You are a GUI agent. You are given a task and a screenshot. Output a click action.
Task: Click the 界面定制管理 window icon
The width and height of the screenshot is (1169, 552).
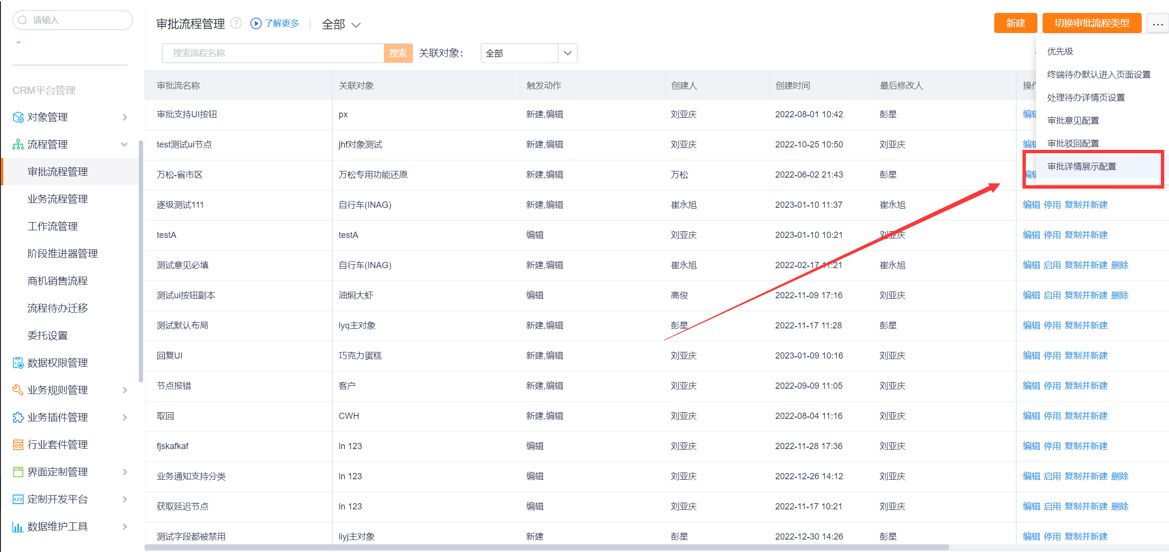[x=18, y=472]
